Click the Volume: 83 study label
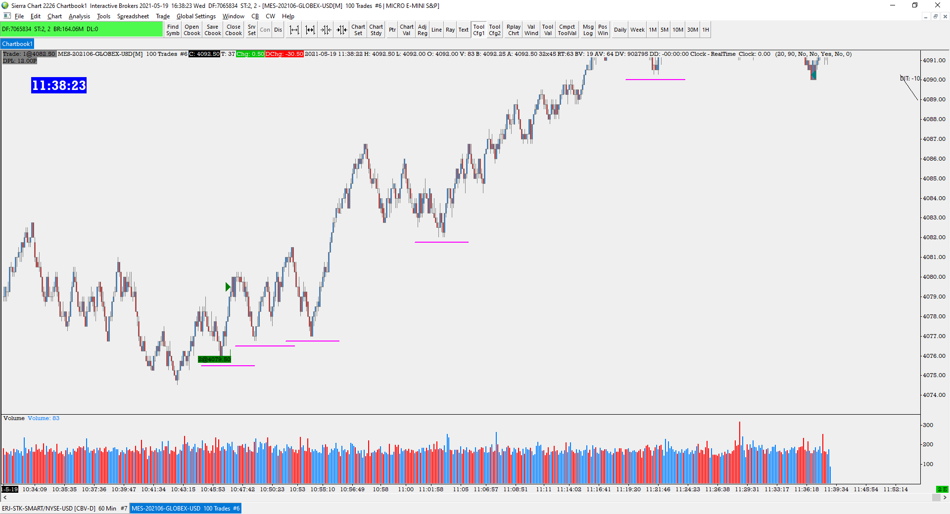Screen dimensions: 950x514 (44, 418)
